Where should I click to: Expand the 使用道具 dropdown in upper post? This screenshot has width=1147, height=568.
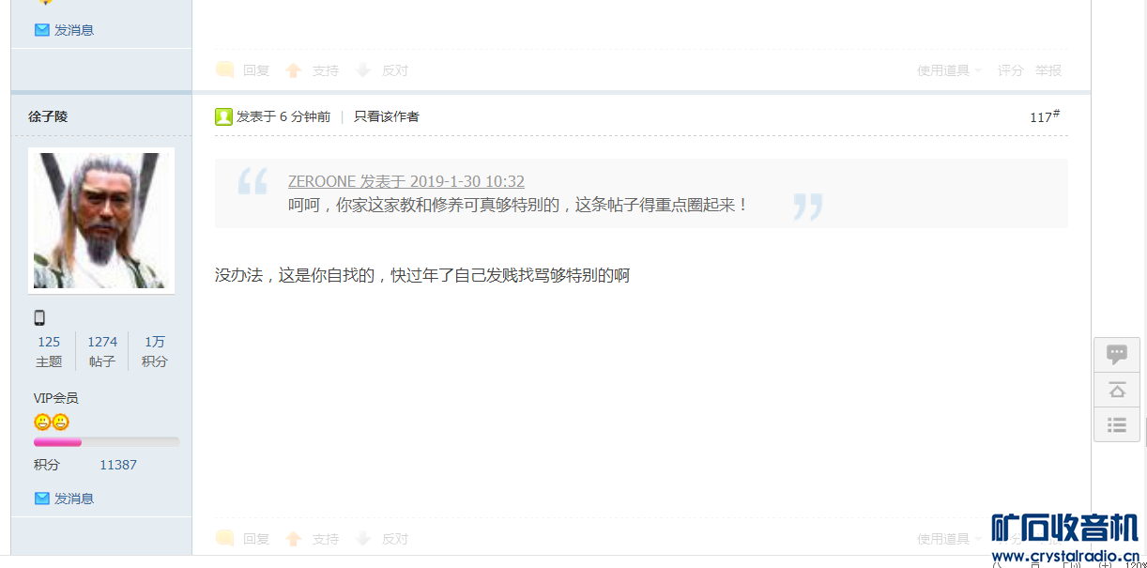950,70
